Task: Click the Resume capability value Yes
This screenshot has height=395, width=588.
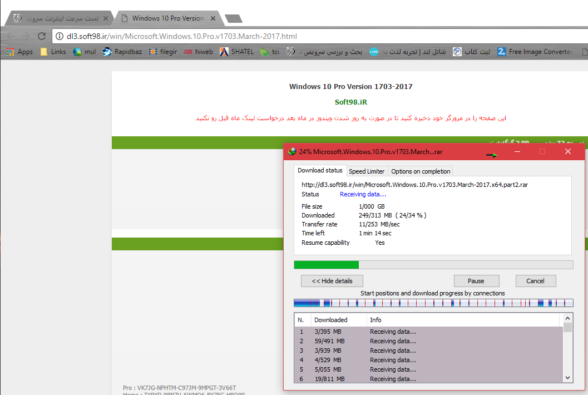Action: pyautogui.click(x=380, y=243)
